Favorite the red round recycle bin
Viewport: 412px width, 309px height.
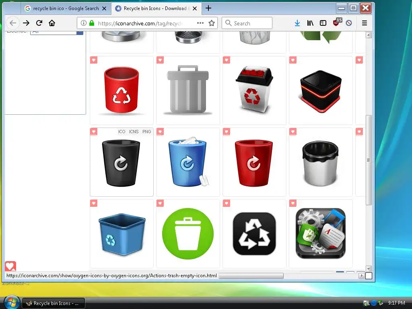click(x=93, y=60)
